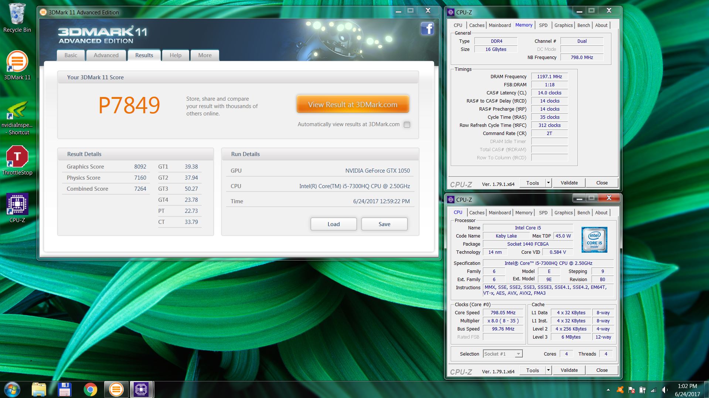Open the About tab in lower CPU-Z
The width and height of the screenshot is (709, 398).
[x=601, y=213]
